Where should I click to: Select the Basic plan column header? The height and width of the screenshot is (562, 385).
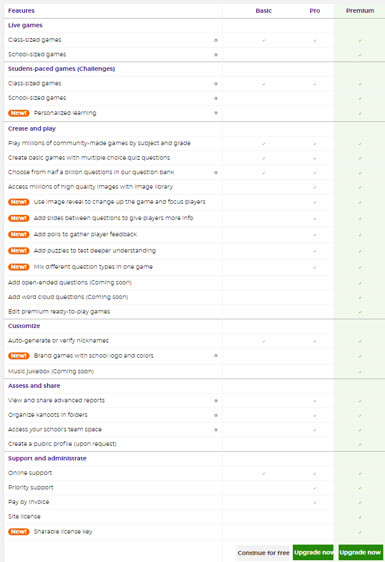(x=264, y=11)
